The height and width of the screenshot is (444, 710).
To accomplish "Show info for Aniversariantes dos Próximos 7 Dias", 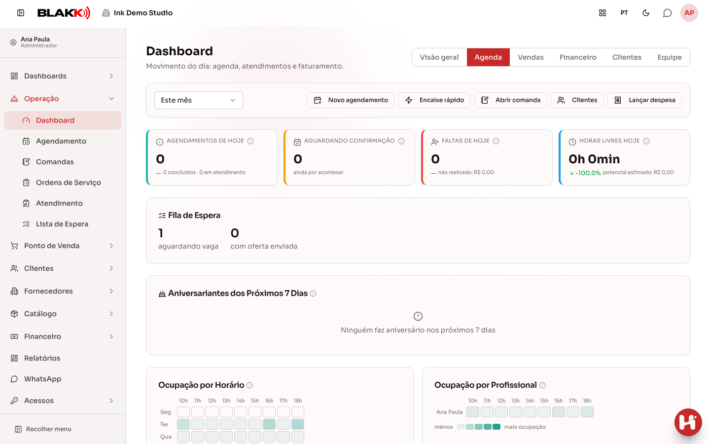I will (x=313, y=294).
